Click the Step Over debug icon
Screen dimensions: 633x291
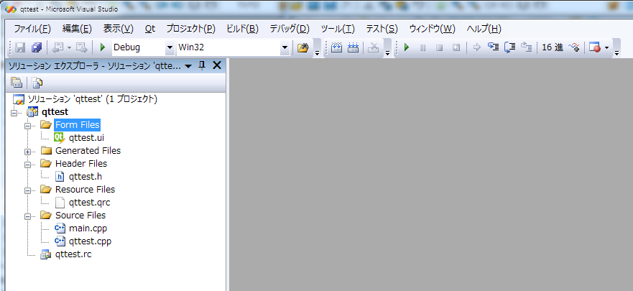pyautogui.click(x=510, y=47)
